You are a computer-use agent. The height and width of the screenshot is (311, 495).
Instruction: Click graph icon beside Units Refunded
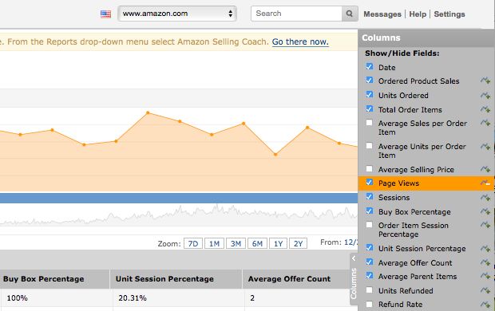485,290
